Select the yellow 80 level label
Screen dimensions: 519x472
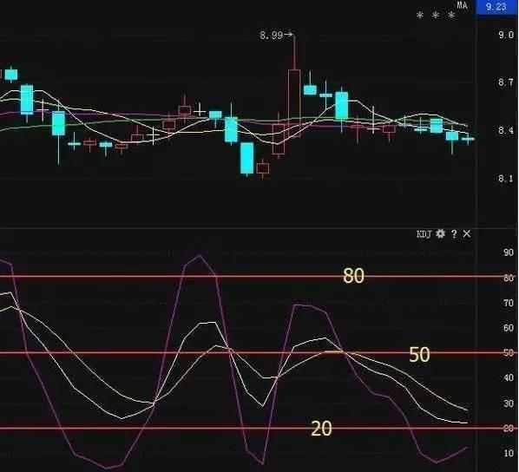click(x=353, y=275)
